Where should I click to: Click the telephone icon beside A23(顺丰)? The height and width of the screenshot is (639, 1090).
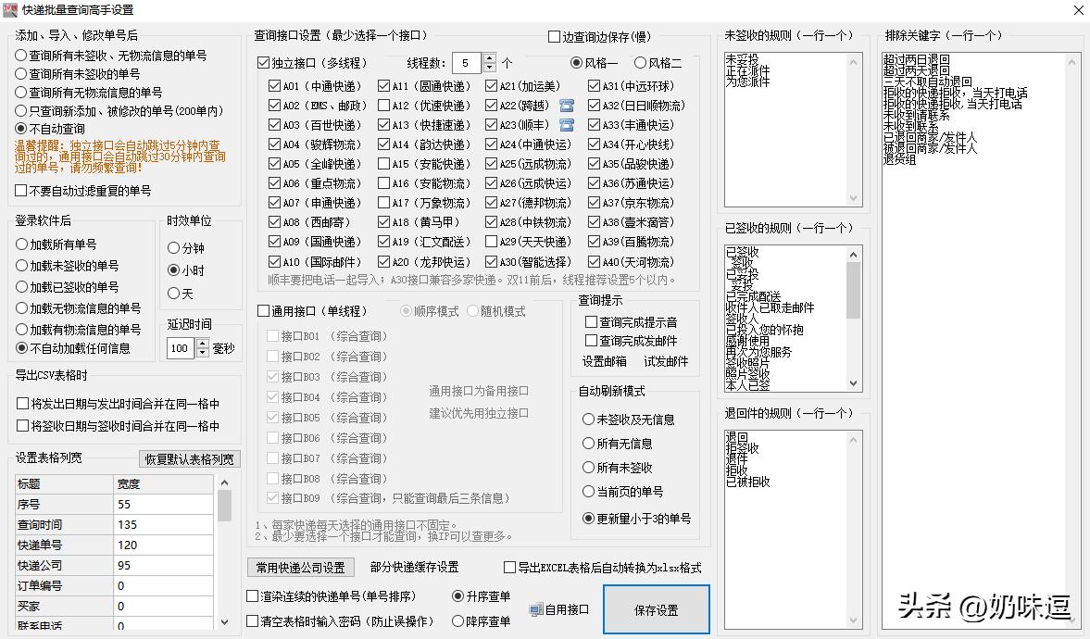tap(567, 125)
